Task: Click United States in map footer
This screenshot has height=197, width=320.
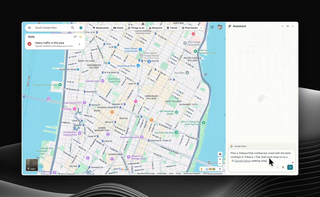Action: pyautogui.click(x=162, y=174)
